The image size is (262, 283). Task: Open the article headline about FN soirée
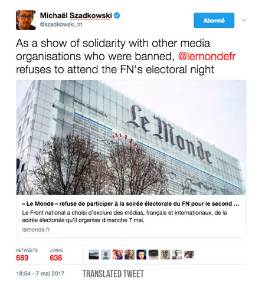(130, 204)
